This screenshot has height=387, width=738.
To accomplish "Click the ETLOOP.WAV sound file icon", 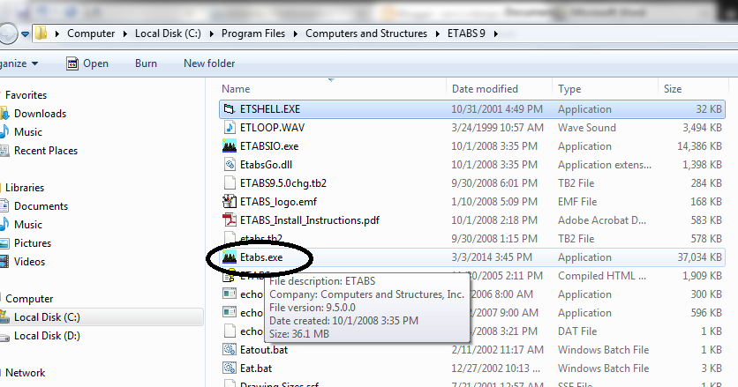I will [230, 128].
